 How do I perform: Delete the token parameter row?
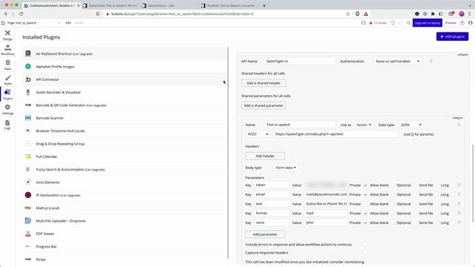click(459, 185)
